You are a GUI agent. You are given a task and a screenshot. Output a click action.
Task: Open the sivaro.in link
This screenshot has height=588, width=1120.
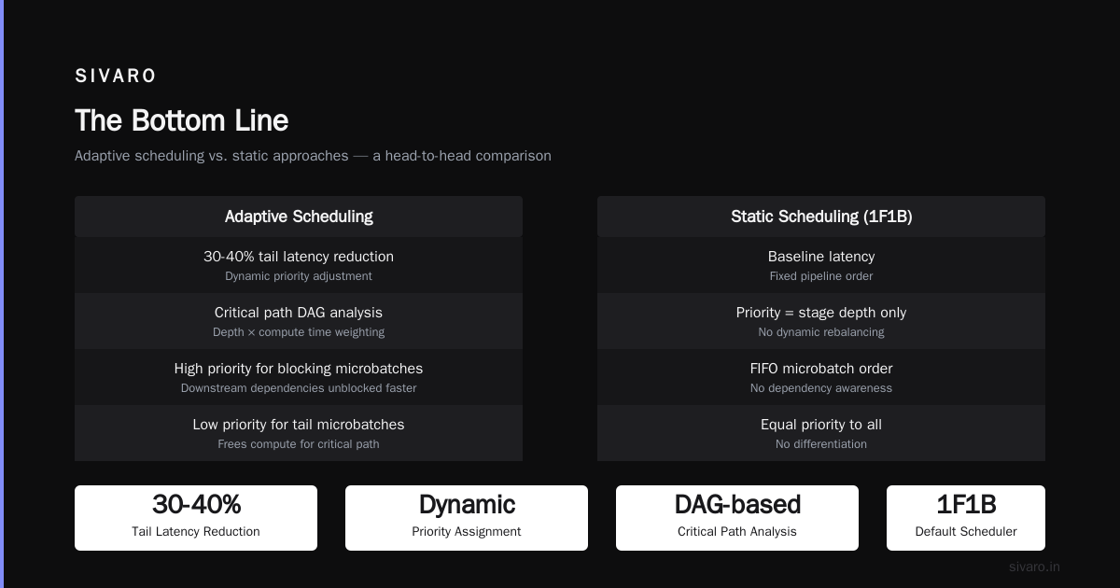[x=1034, y=567]
